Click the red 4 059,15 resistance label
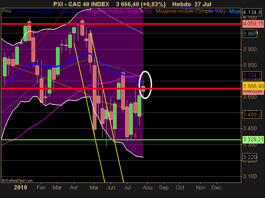 253,23
